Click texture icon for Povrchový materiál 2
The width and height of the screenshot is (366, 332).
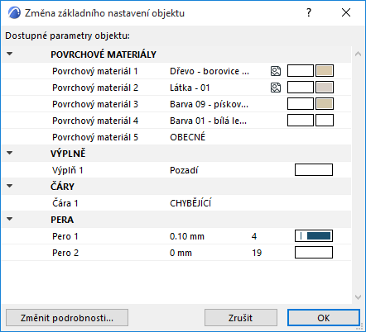[276, 88]
